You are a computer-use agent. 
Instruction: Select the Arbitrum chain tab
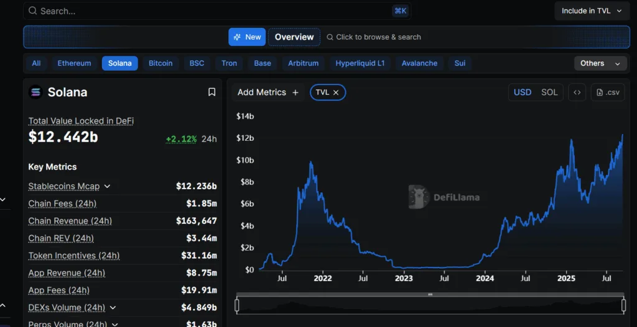coord(304,63)
